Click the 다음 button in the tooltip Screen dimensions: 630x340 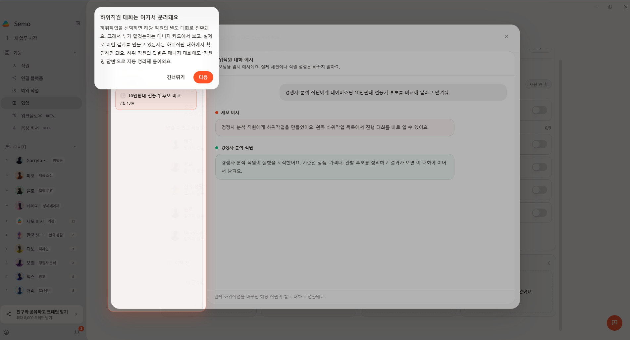tap(203, 77)
